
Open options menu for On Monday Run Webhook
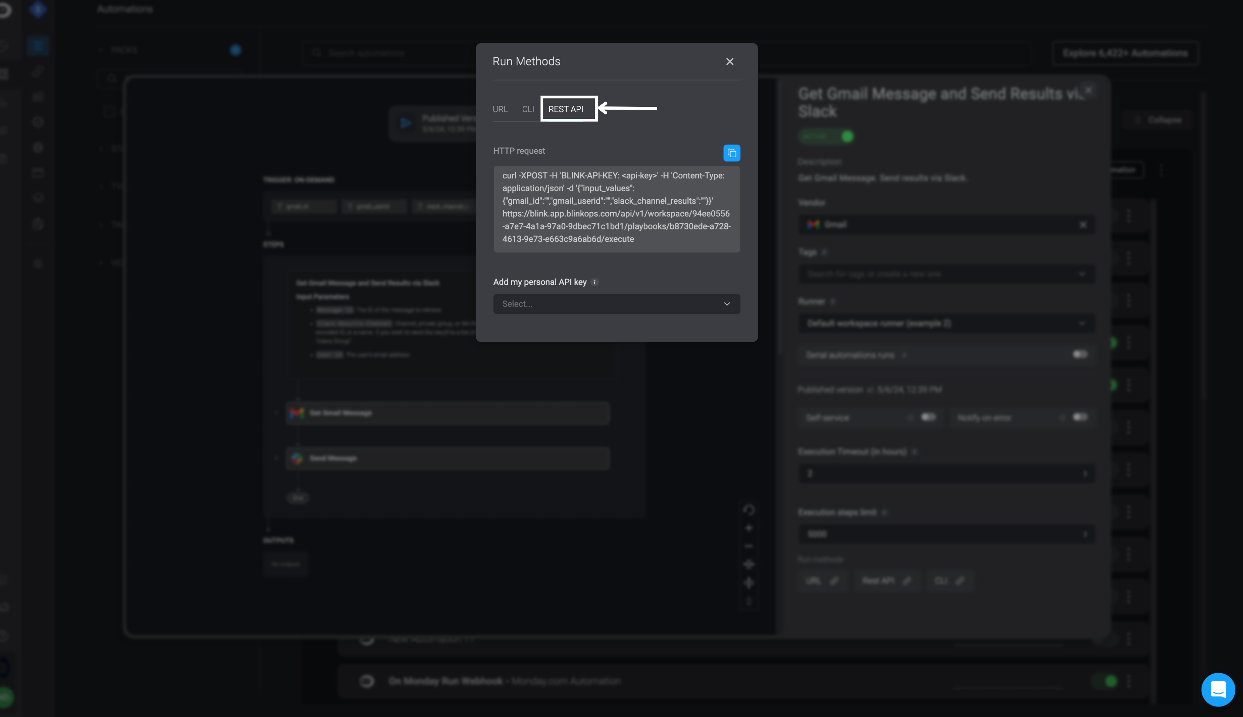[1128, 681]
